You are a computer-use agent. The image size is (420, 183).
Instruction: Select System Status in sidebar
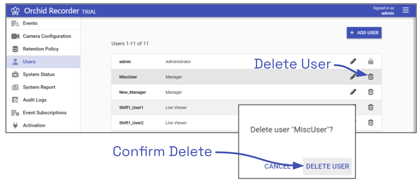[x=38, y=75]
